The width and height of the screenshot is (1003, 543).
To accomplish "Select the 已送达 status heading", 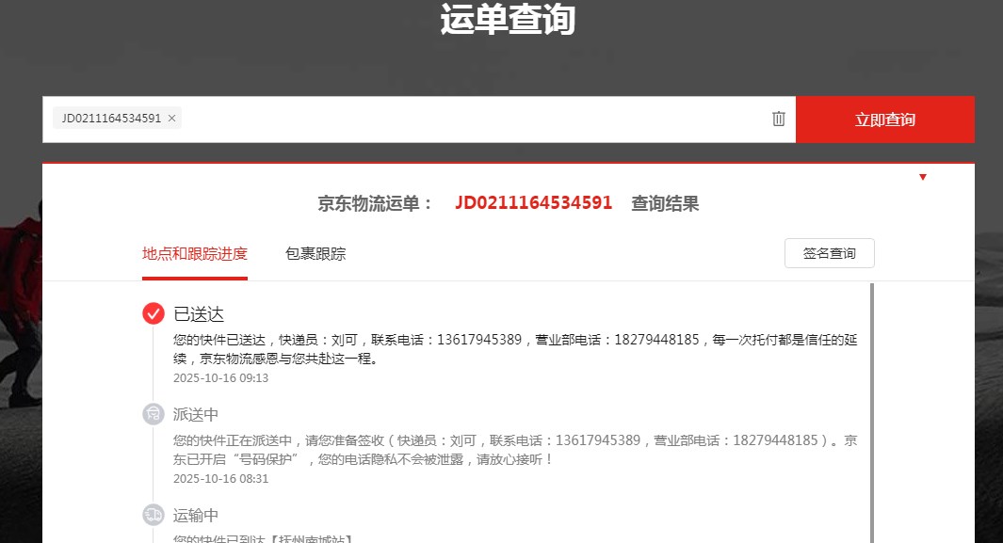I will [199, 314].
